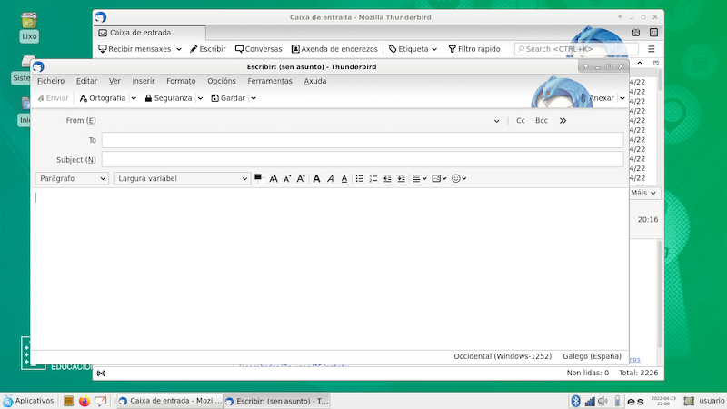The width and height of the screenshot is (727, 409).
Task: Click Conversas in the main toolbar
Action: coord(258,49)
